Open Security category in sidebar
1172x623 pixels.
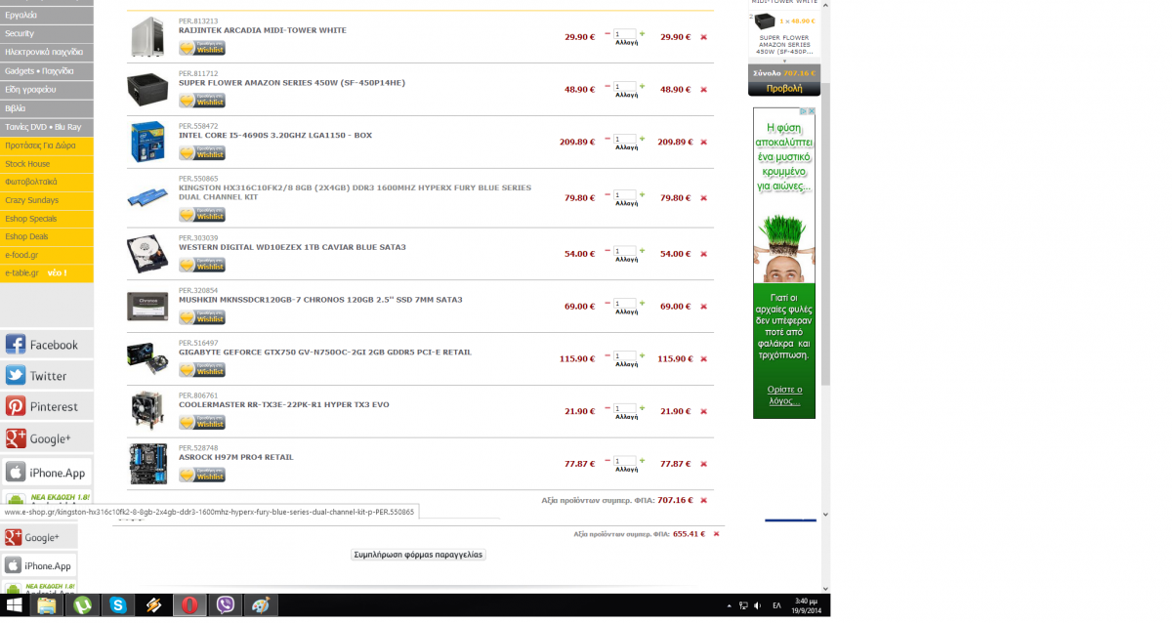[x=47, y=33]
